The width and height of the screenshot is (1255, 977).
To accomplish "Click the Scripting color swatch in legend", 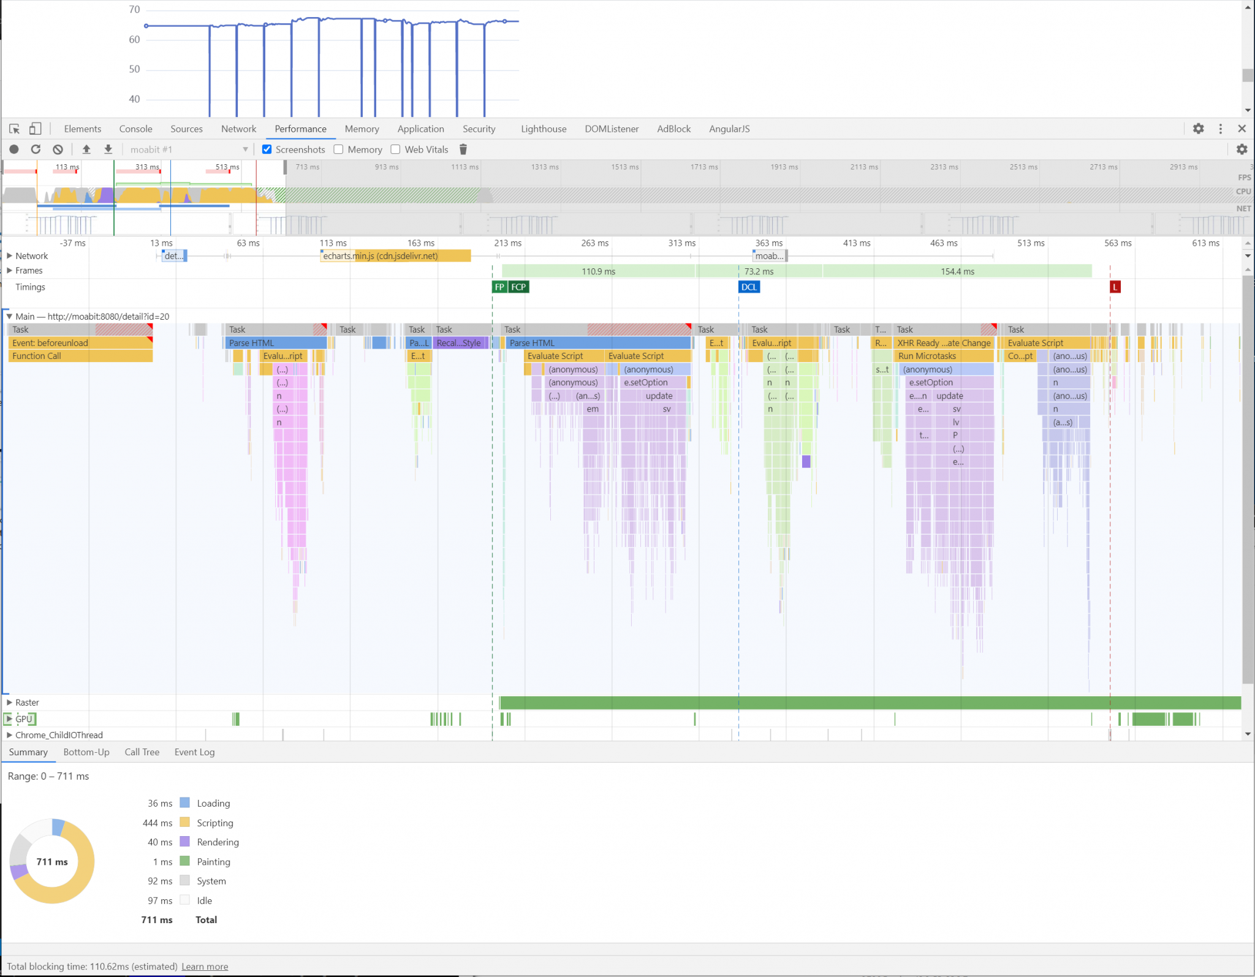I will tap(186, 823).
